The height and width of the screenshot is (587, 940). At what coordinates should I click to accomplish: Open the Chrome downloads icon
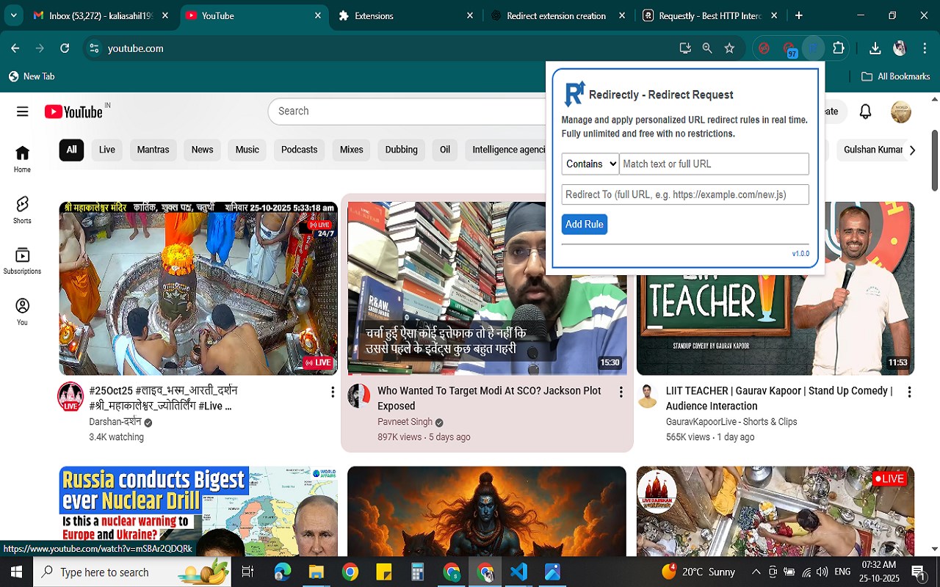[875, 48]
